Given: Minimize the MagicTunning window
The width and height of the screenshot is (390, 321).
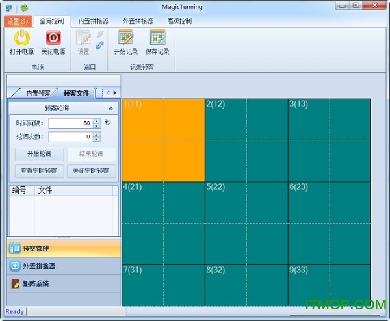Looking at the screenshot, I should tap(343, 5).
